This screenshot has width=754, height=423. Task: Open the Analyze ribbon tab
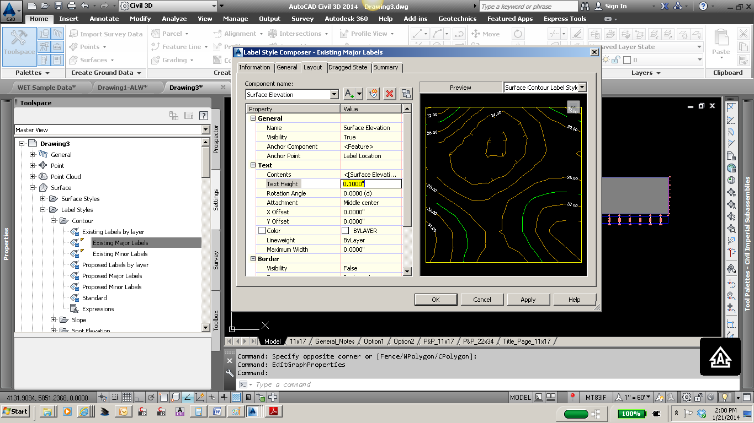(x=174, y=19)
